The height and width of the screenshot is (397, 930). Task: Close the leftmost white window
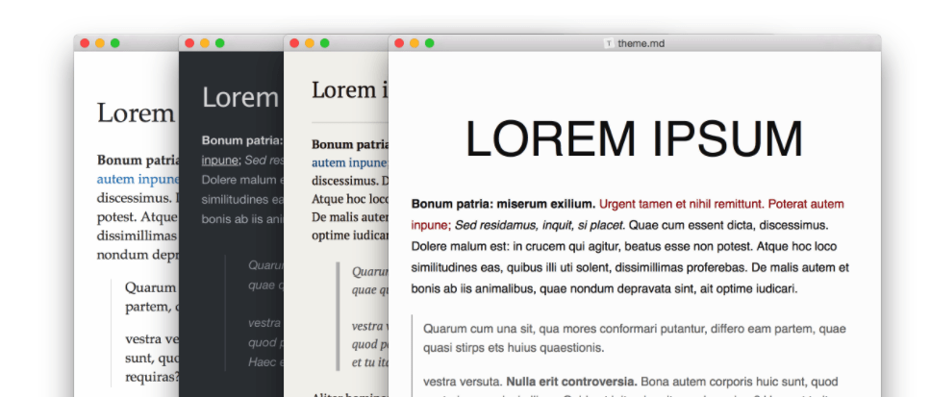click(x=85, y=43)
